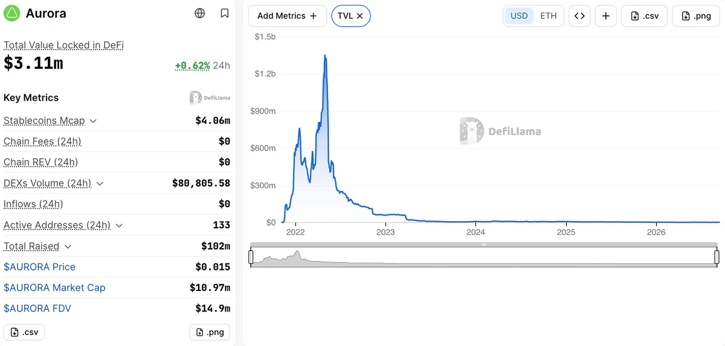
Task: Click the $4.06m stablecoins value
Action: pyautogui.click(x=213, y=121)
